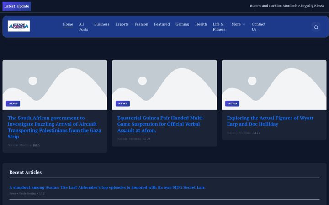Open the South African government article thumbnail
Screen dimensions: 329x205
pyautogui.click(x=55, y=85)
